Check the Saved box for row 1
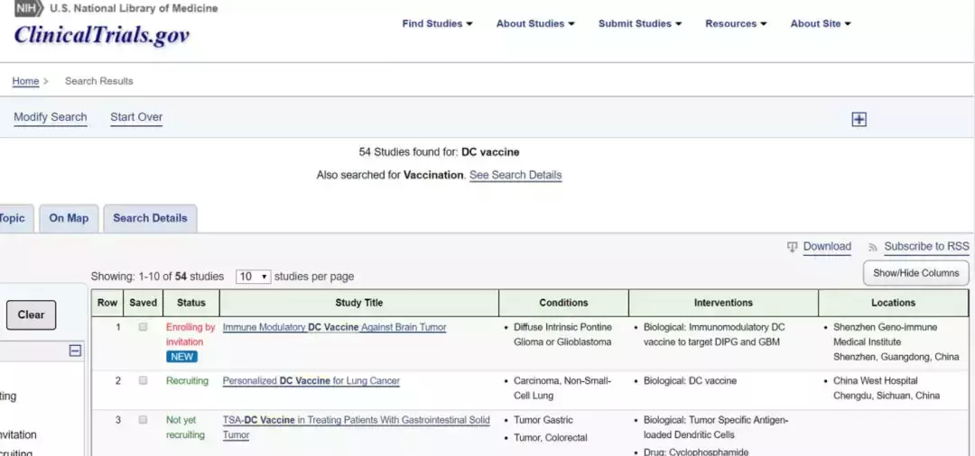The height and width of the screenshot is (456, 975). click(143, 327)
